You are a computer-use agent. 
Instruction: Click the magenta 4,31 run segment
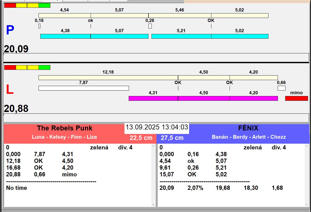click(x=153, y=99)
